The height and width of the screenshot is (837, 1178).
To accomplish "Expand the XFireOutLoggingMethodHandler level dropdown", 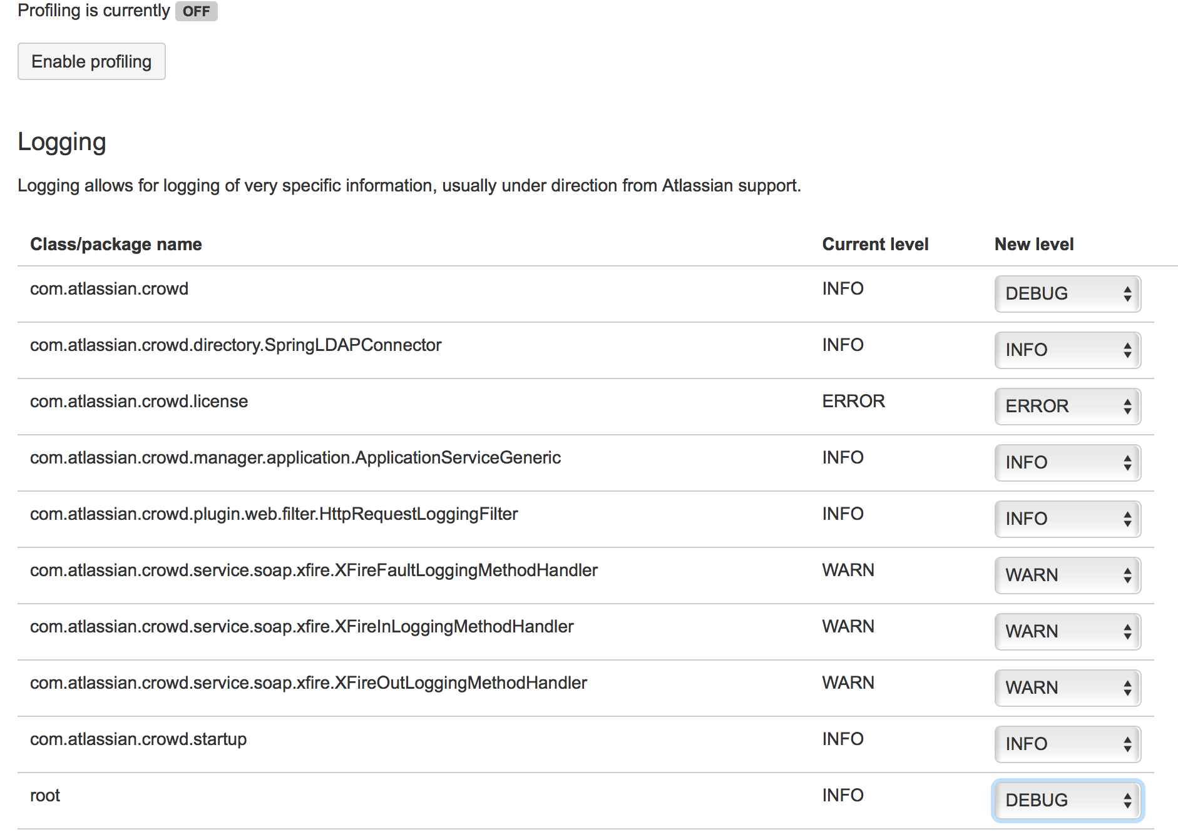I will click(1067, 687).
